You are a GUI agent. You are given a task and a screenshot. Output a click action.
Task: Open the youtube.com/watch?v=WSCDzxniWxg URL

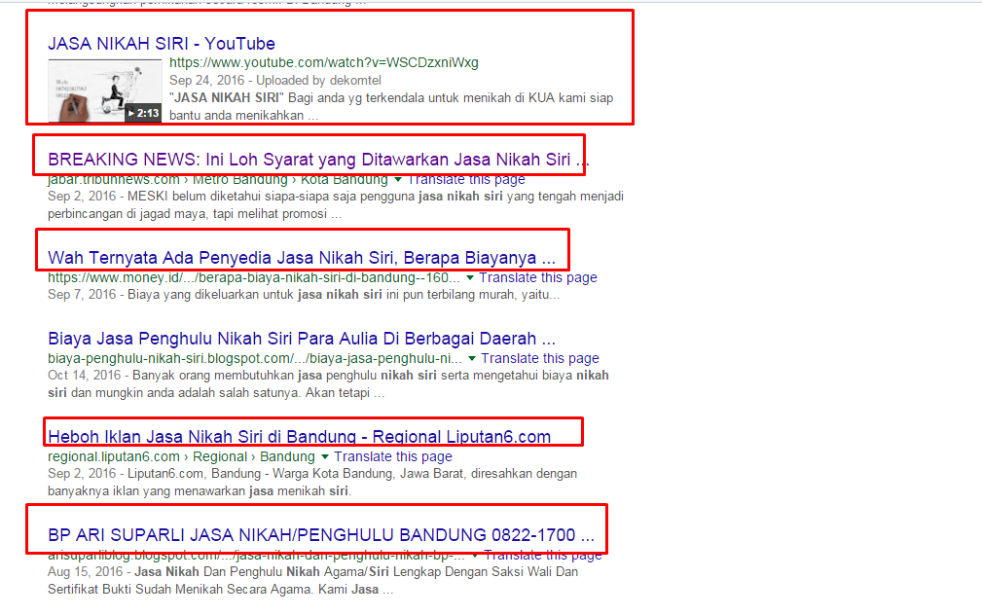click(324, 62)
